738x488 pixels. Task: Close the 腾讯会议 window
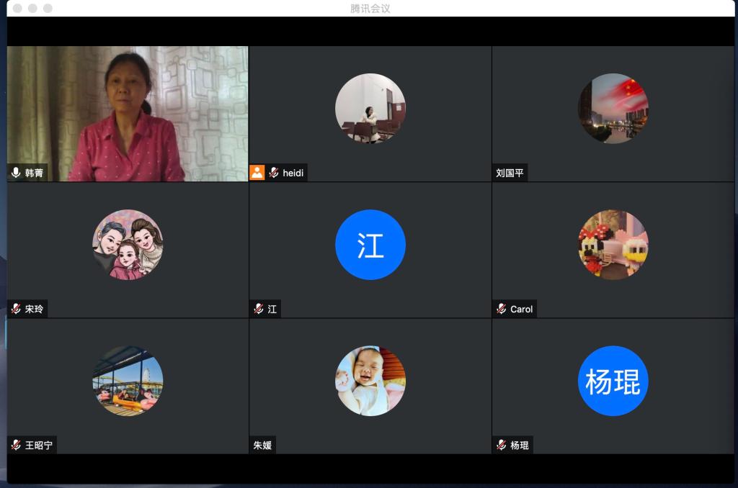click(17, 8)
